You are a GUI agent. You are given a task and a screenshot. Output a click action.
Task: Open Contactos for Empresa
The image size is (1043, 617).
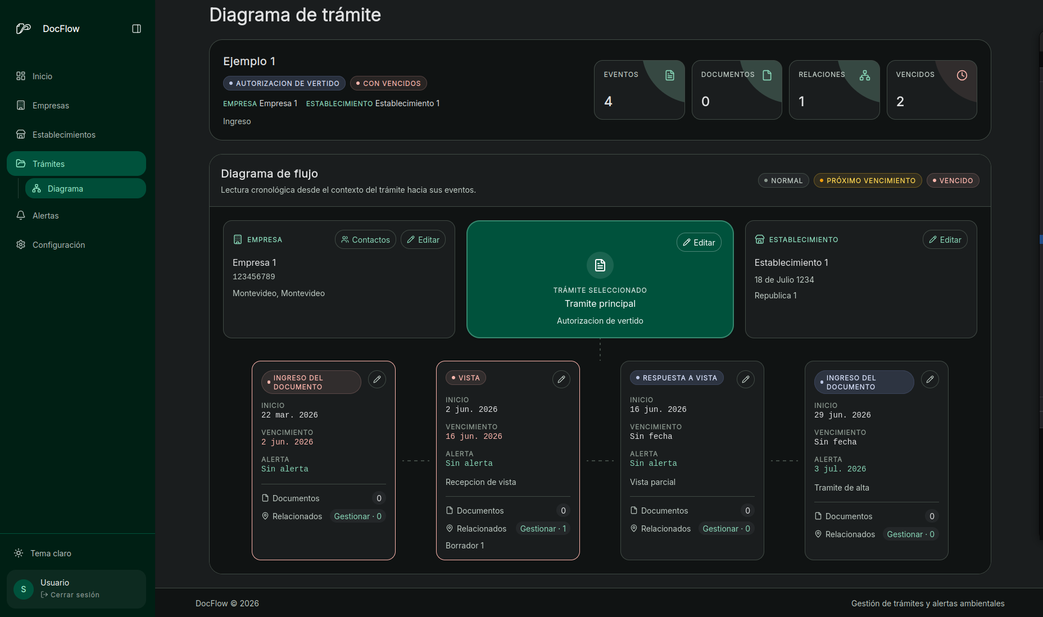[x=365, y=239]
